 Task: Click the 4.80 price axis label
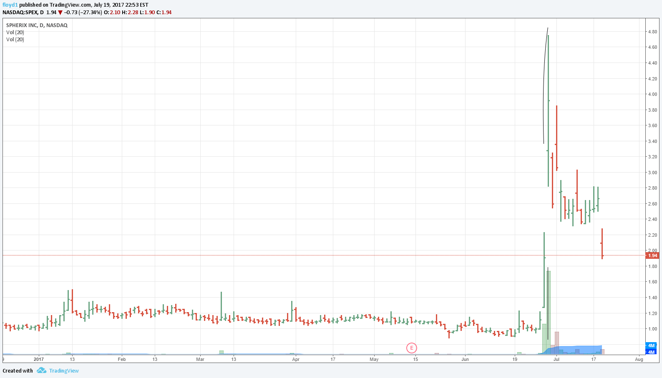(x=652, y=32)
